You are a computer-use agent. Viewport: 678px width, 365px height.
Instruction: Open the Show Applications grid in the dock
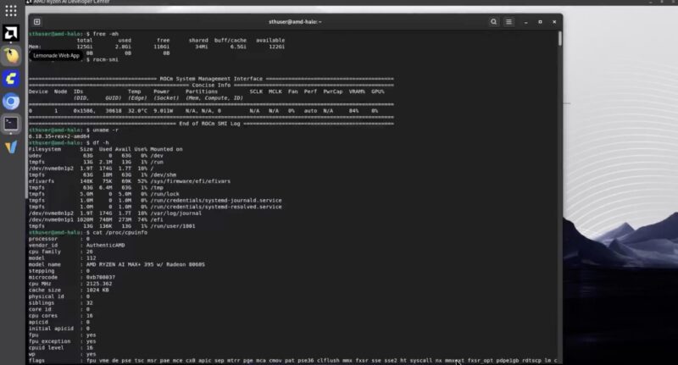click(x=11, y=10)
